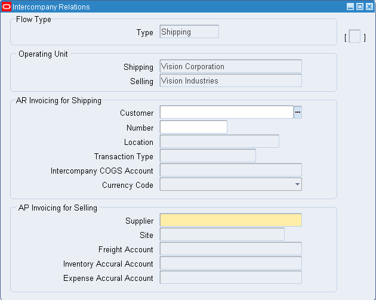Open the Customer list of values button

[x=298, y=112]
